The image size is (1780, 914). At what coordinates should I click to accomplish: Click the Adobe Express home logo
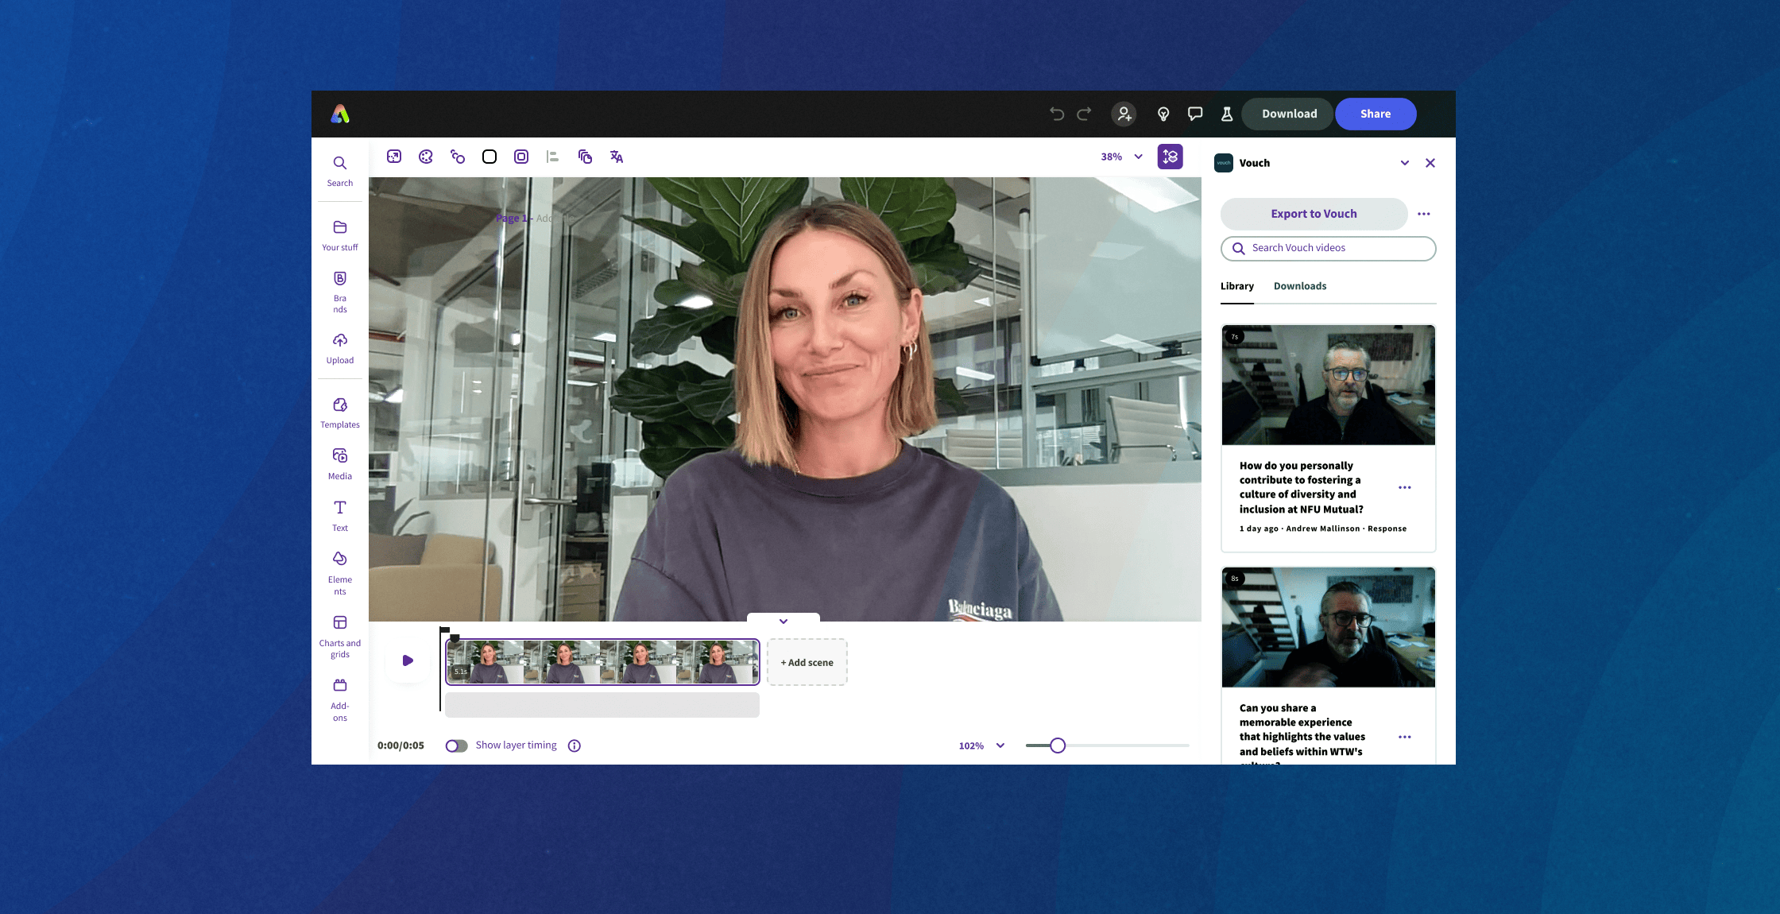pos(340,114)
